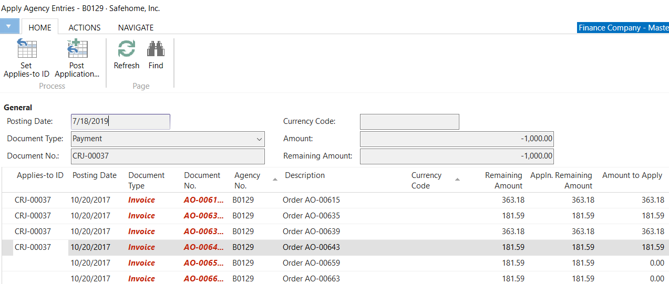Sort by the Agency No. column header
This screenshot has height=284, width=669.
(247, 180)
